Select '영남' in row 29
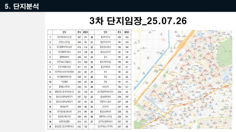Viewport: 236px width, 132px height. 105,82
